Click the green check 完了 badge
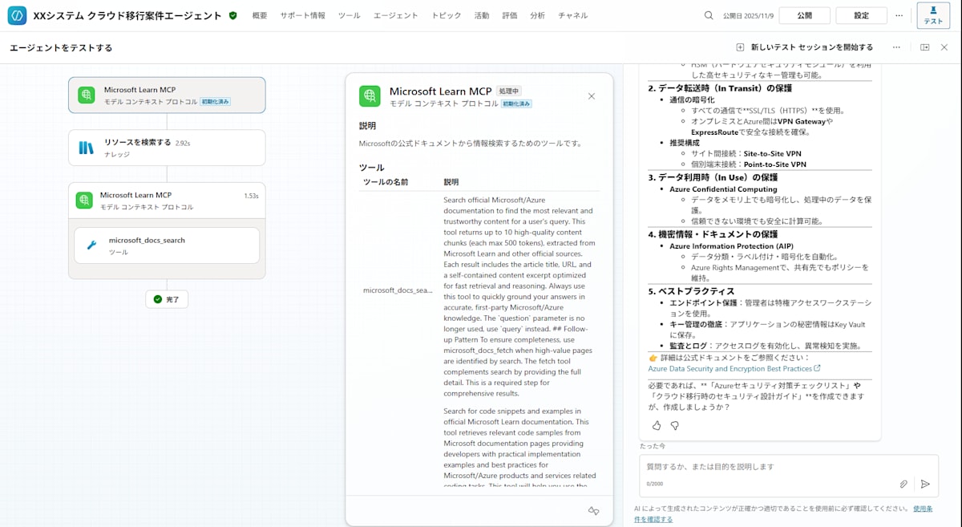 coord(167,299)
